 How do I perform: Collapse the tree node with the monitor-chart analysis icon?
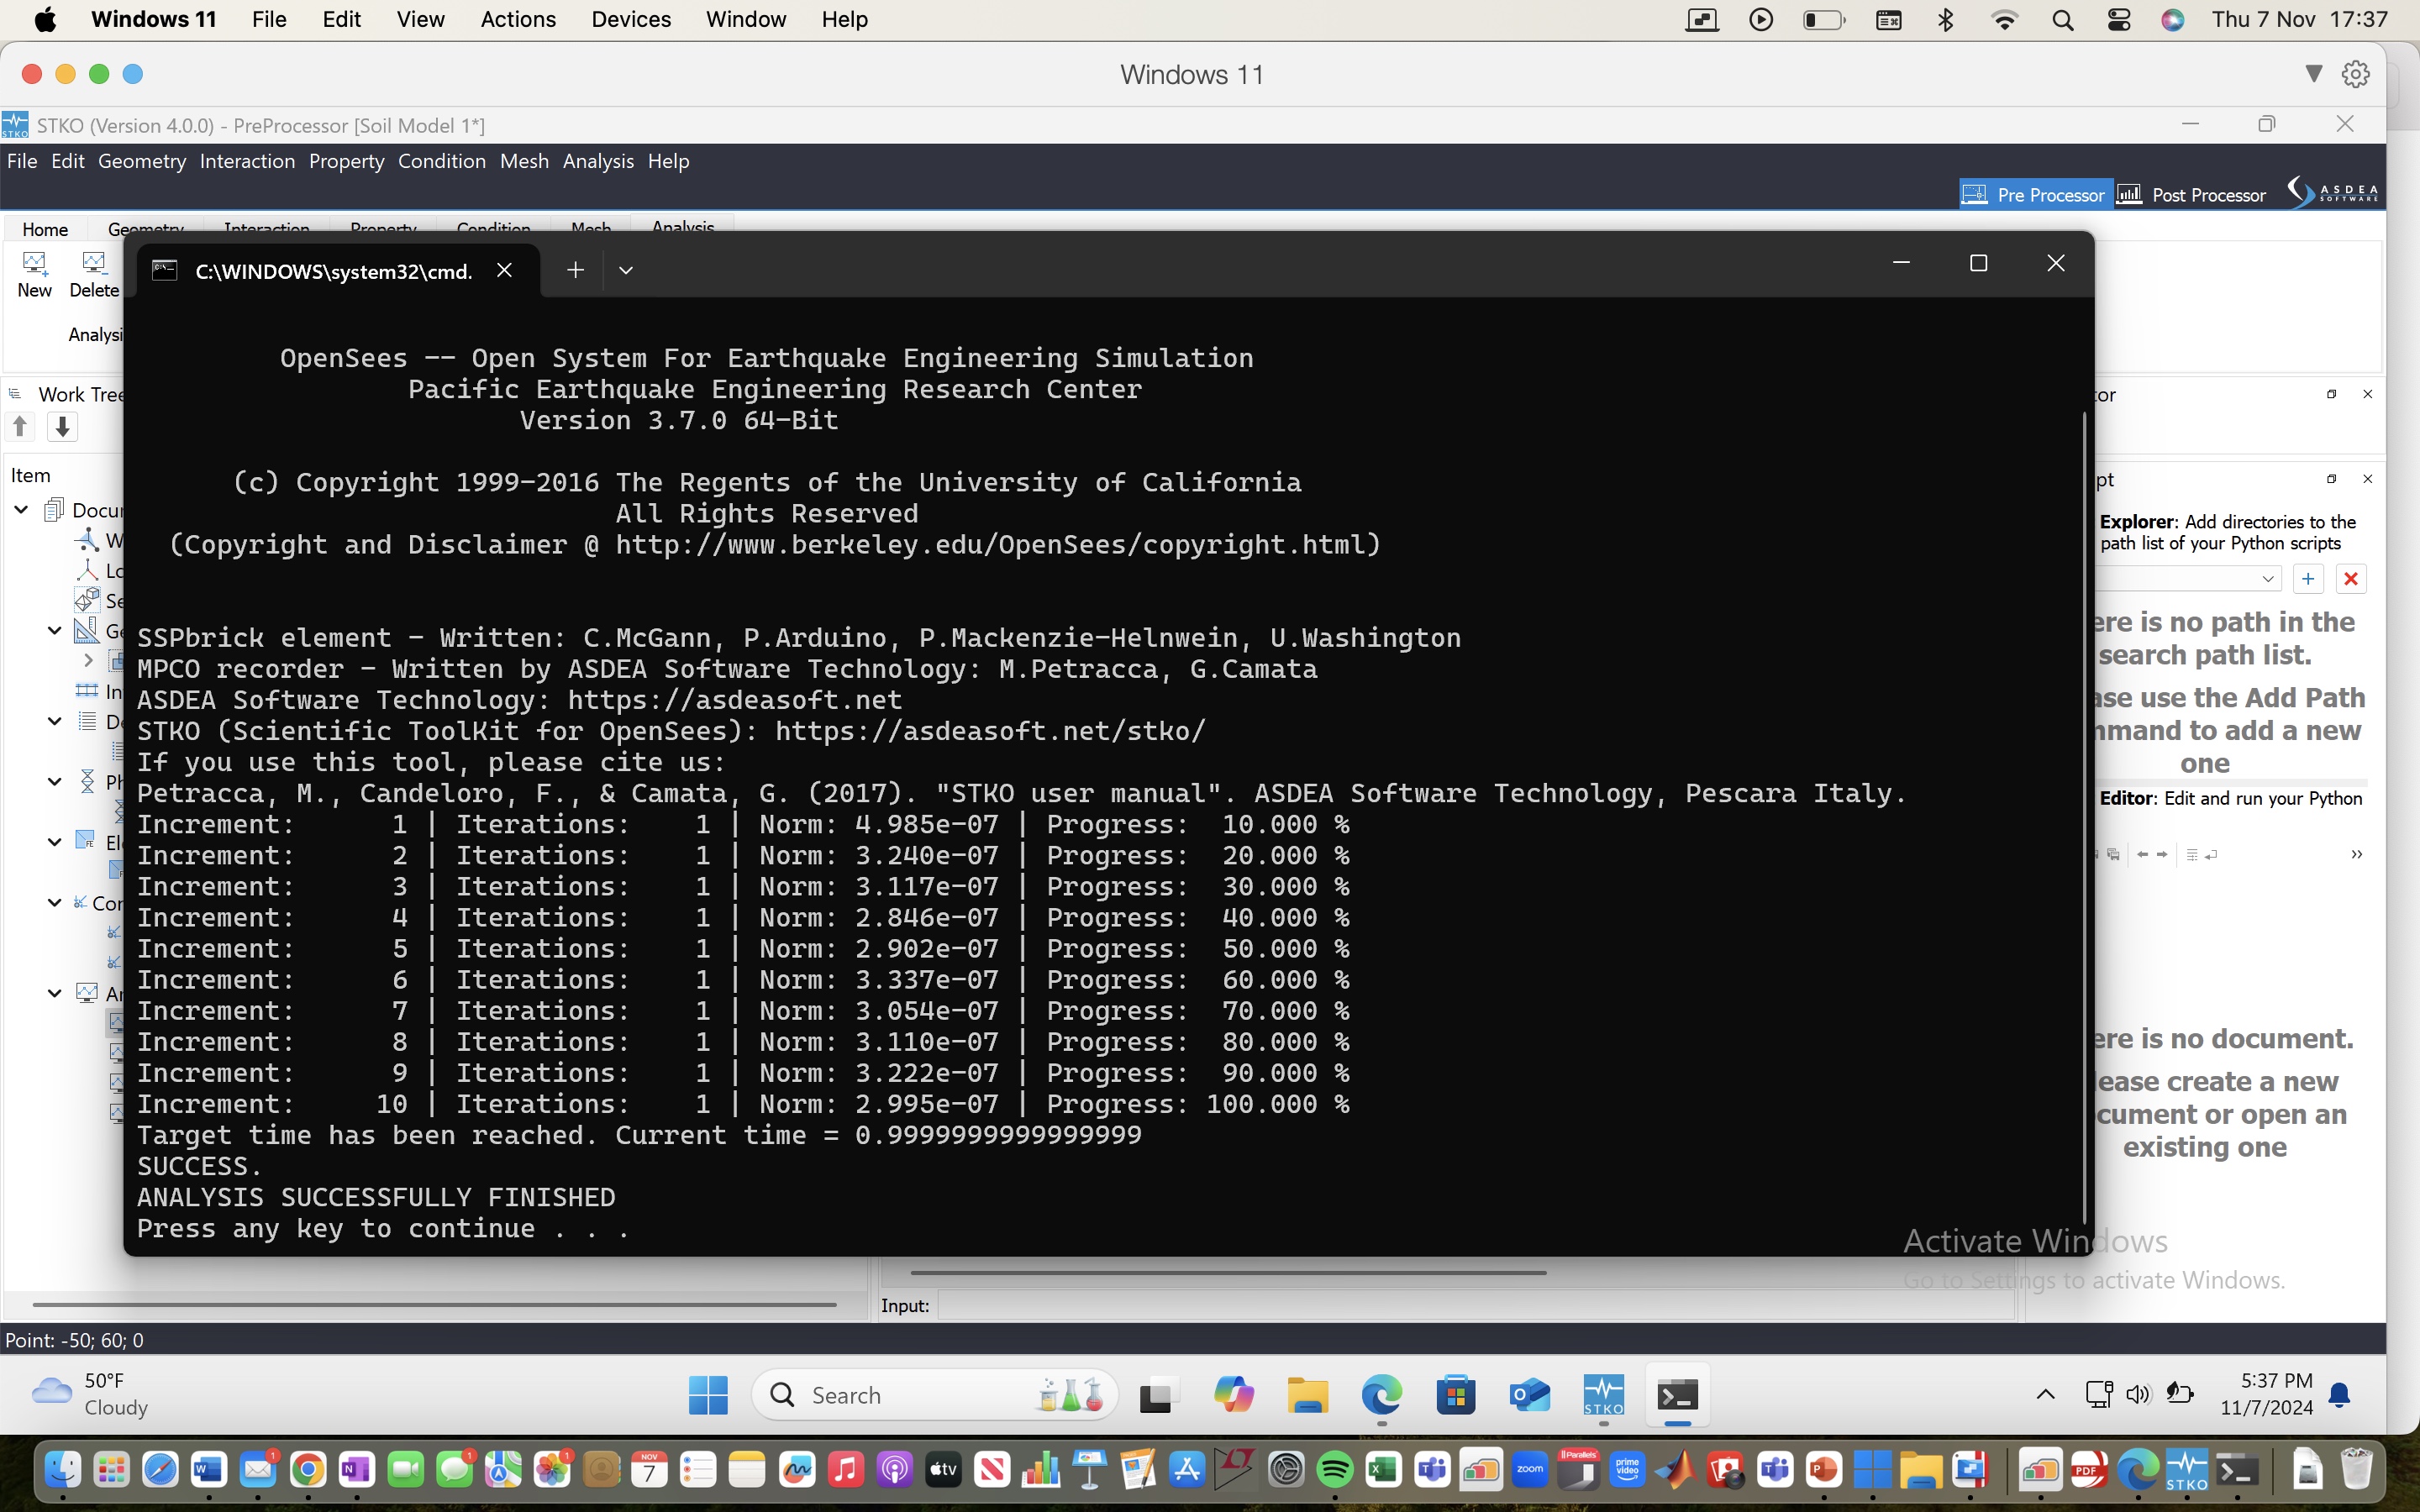tap(55, 993)
